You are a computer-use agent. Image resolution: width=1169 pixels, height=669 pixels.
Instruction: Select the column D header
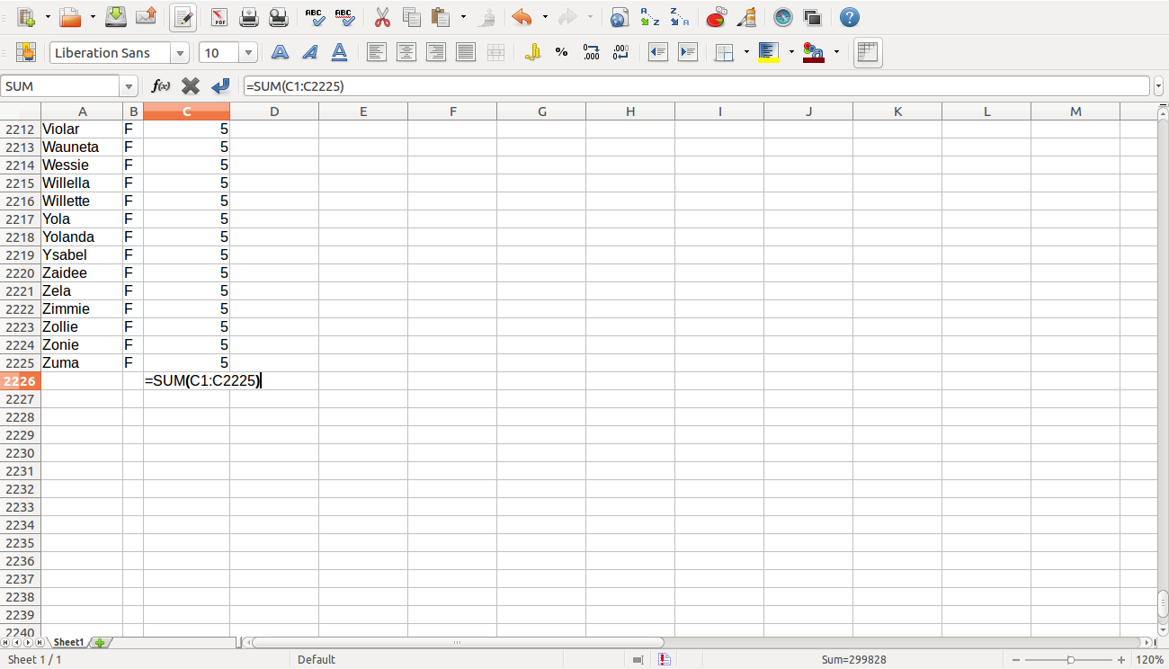point(274,111)
